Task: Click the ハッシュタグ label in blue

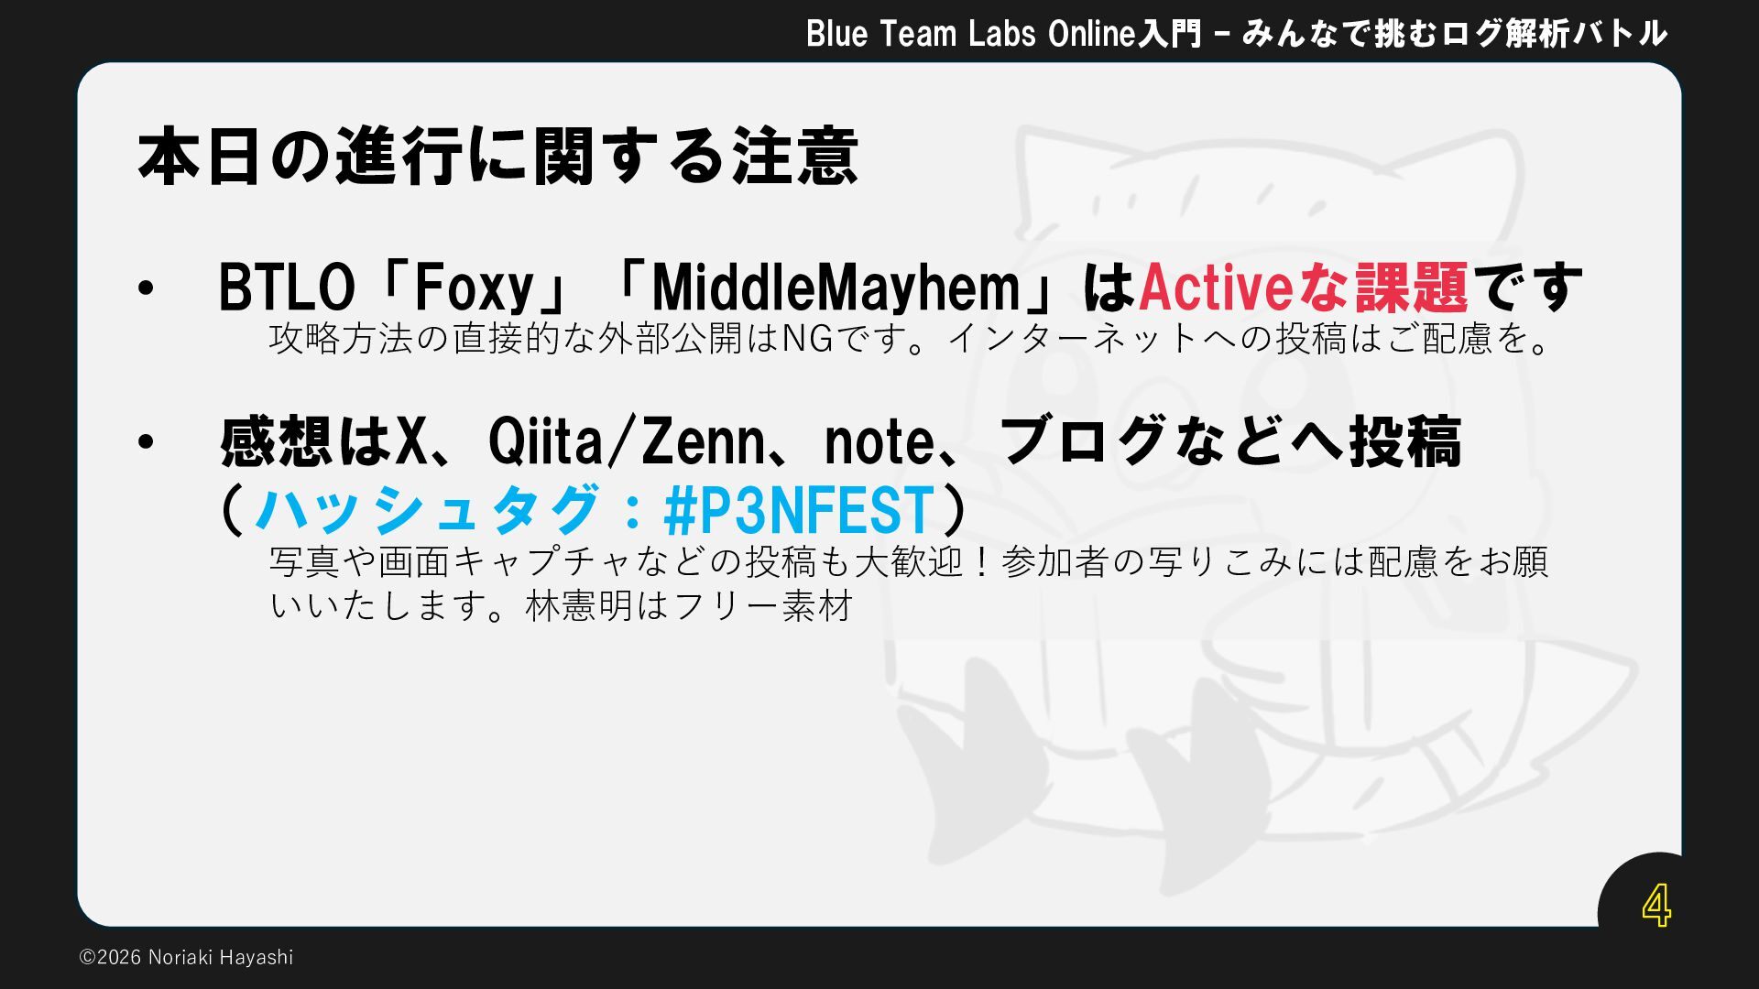Action: tap(426, 510)
